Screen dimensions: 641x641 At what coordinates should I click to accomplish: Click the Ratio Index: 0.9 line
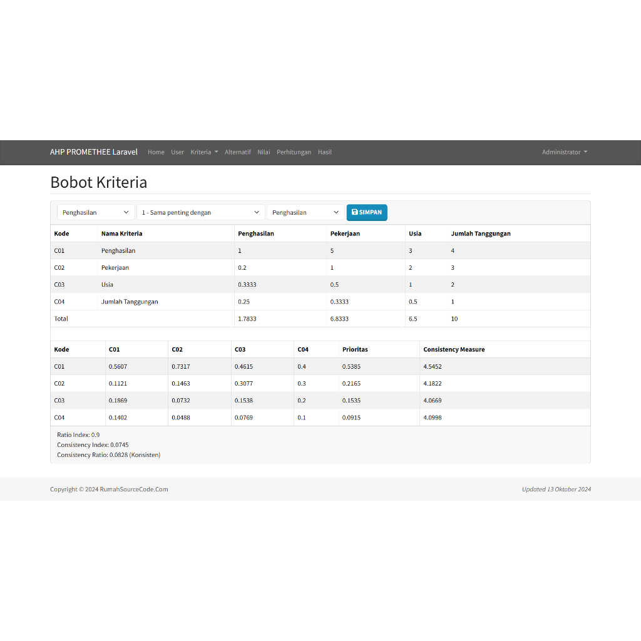(78, 435)
